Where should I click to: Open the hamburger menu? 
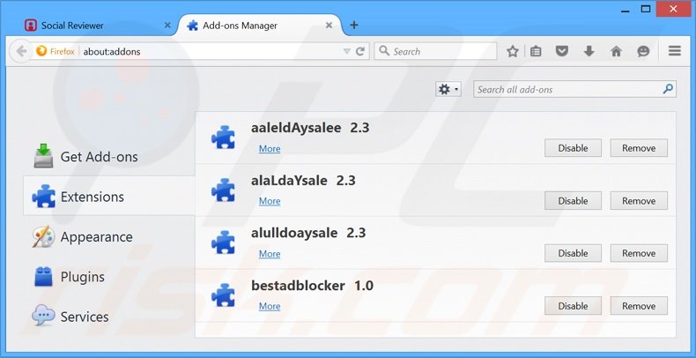[x=675, y=51]
